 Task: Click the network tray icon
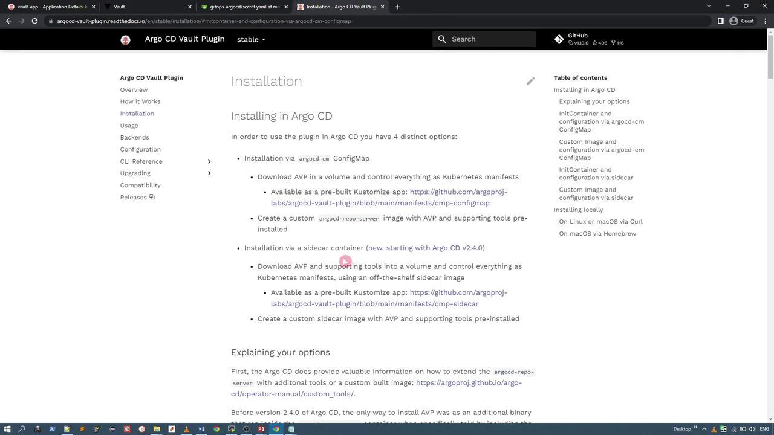click(x=733, y=429)
